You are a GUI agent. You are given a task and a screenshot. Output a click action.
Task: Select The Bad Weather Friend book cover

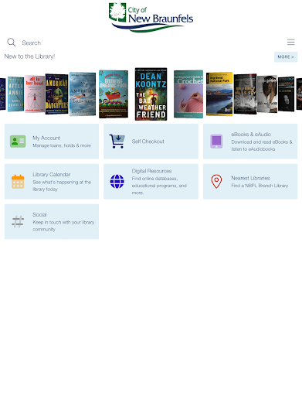click(x=151, y=94)
